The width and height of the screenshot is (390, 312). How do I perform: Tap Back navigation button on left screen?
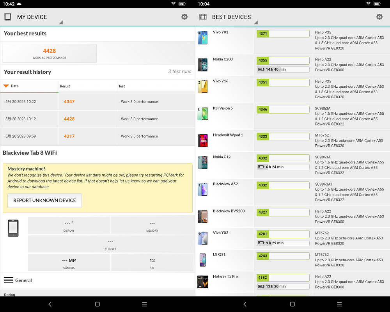50,304
